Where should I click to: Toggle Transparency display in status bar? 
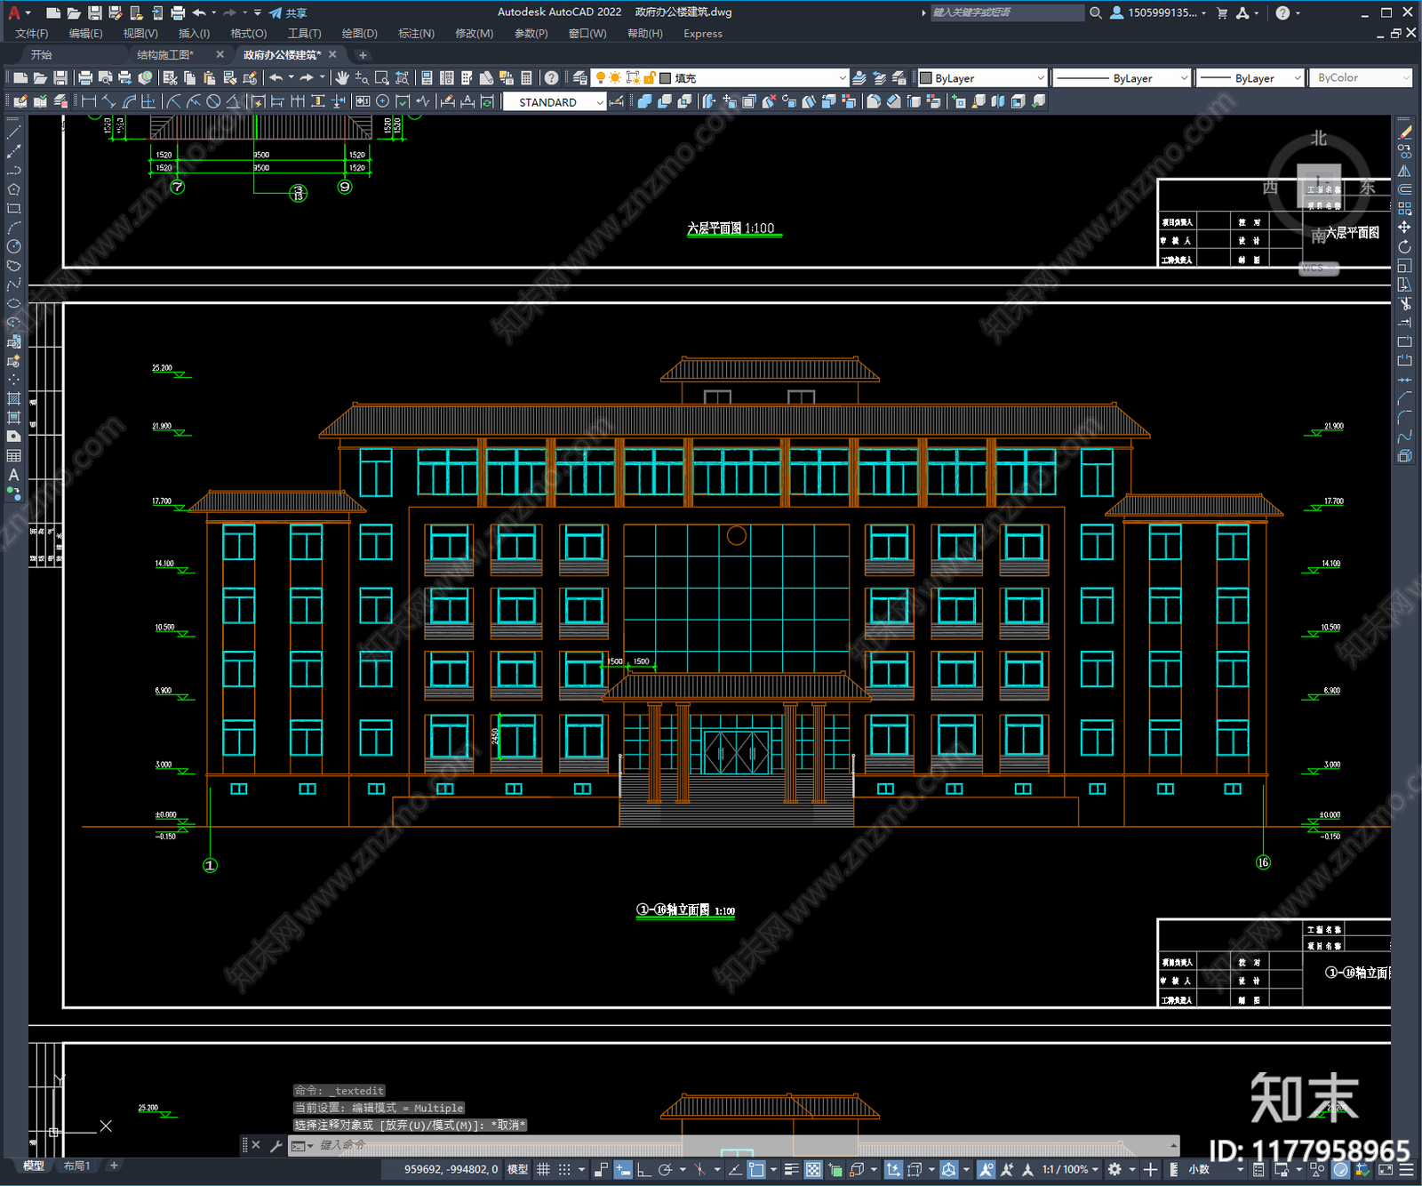(x=813, y=1169)
